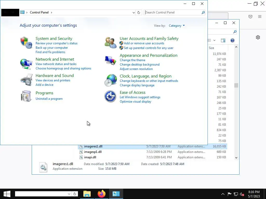Click Review your computer's status
Screen dimensions: 266x199
click(56, 43)
